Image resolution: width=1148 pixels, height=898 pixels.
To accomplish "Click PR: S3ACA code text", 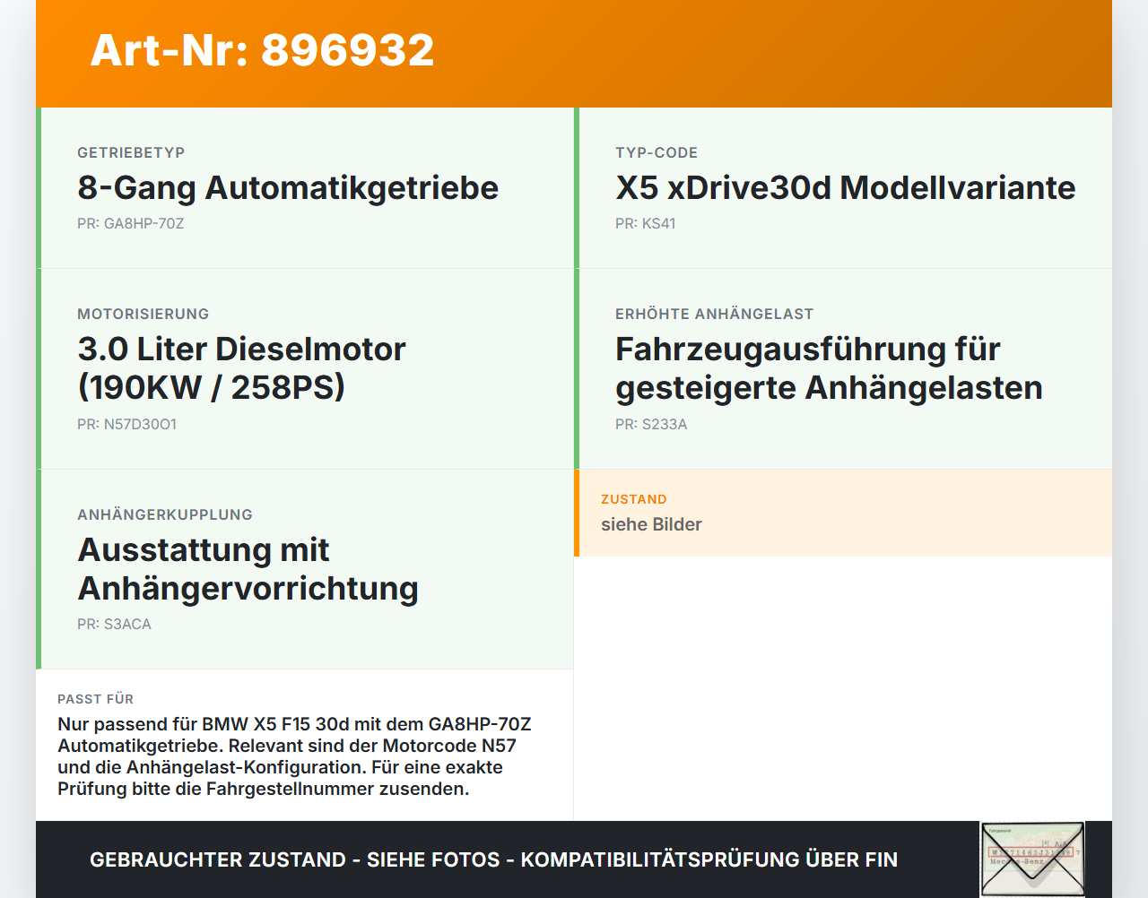I will click(115, 624).
